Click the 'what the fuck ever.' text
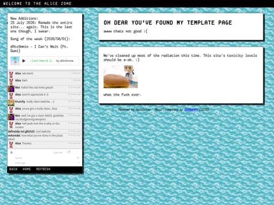The image size is (274, 205). click(x=122, y=95)
